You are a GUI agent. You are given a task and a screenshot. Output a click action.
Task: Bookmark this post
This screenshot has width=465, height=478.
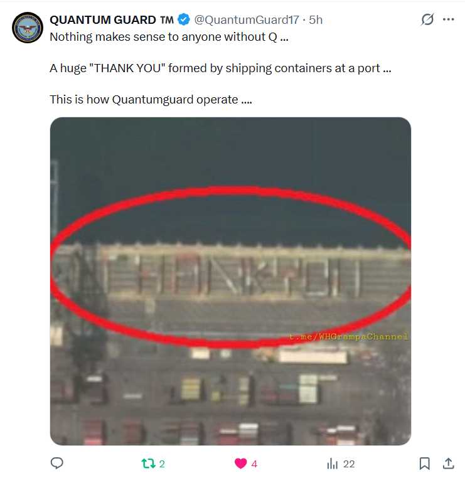click(424, 464)
